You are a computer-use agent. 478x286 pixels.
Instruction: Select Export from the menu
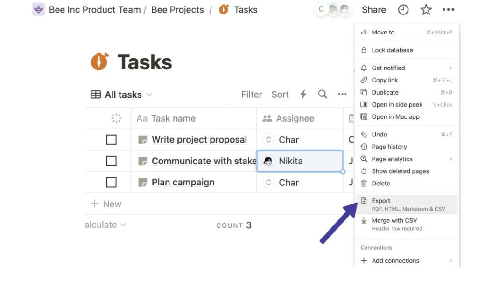(x=381, y=201)
